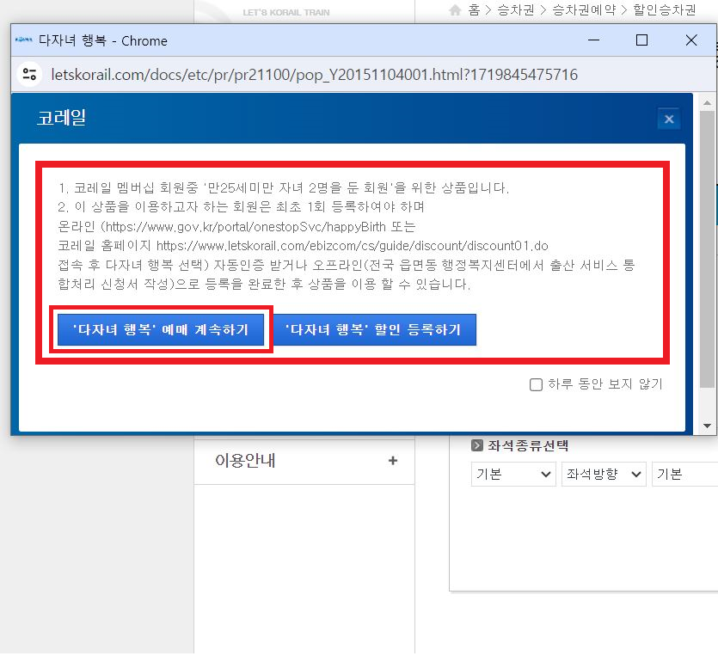Open 기본 seat type dropdown
Image resolution: width=718 pixels, height=656 pixels.
pos(513,474)
